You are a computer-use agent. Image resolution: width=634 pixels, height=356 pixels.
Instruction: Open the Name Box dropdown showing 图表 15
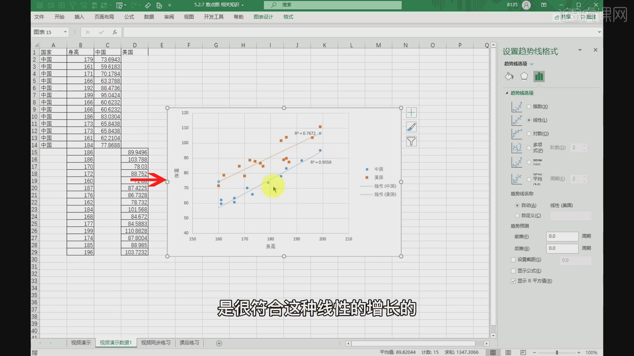pyautogui.click(x=65, y=32)
